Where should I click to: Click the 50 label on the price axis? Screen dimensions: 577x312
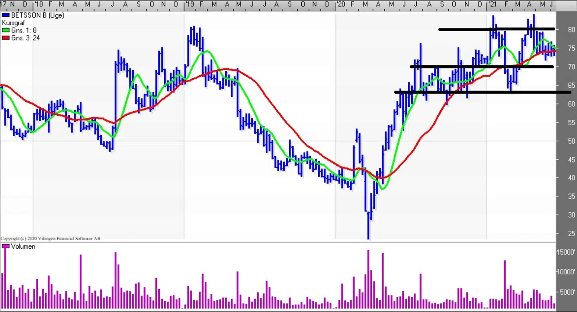pos(571,141)
